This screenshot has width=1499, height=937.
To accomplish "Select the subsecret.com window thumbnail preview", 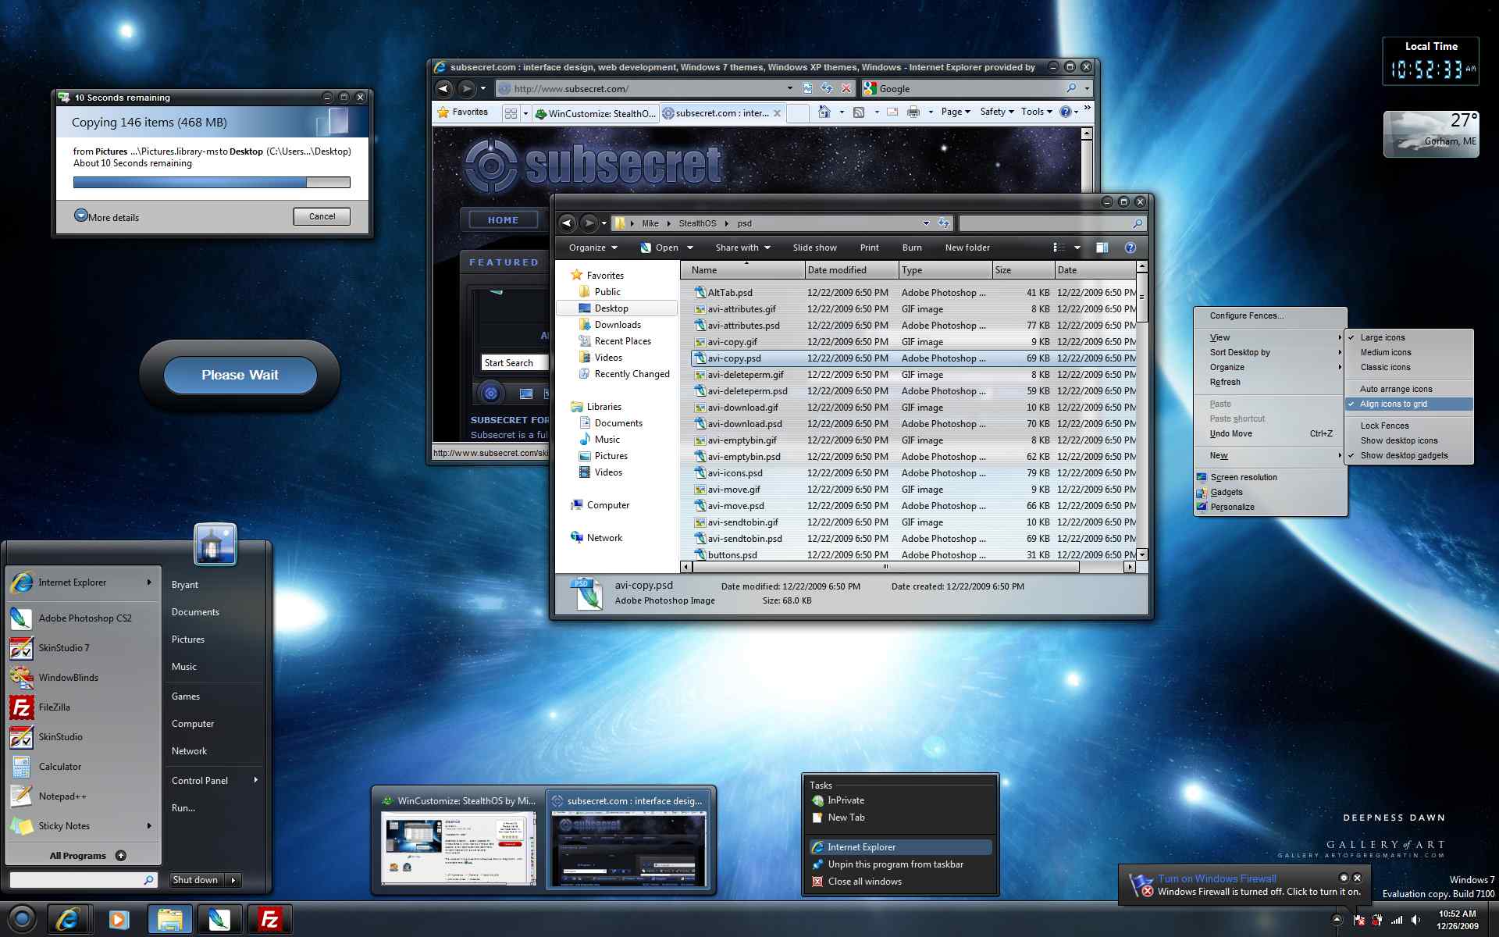I will point(629,838).
